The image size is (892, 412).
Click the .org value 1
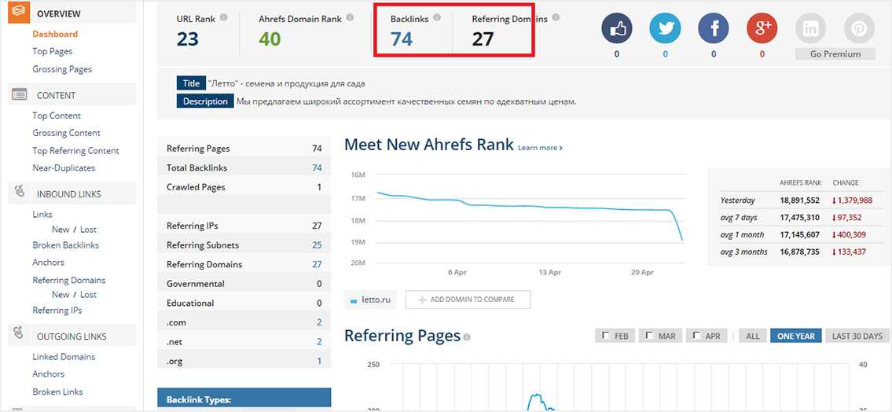click(320, 362)
